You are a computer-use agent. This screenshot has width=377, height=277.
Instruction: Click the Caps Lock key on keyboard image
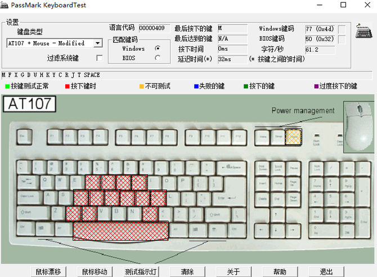point(30,198)
